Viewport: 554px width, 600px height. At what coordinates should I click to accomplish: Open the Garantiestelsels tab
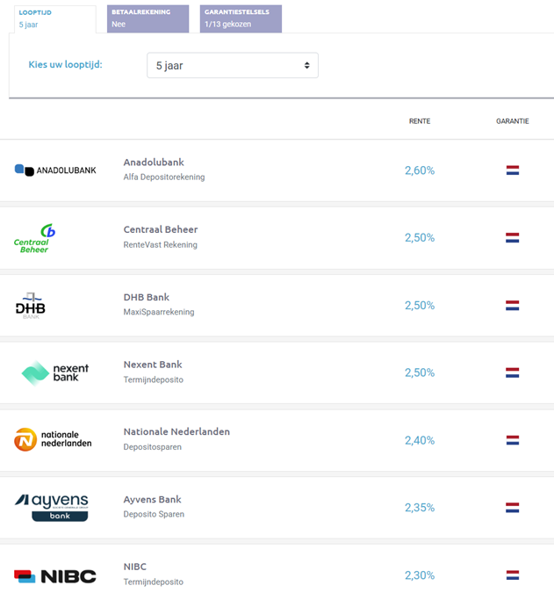click(x=241, y=18)
